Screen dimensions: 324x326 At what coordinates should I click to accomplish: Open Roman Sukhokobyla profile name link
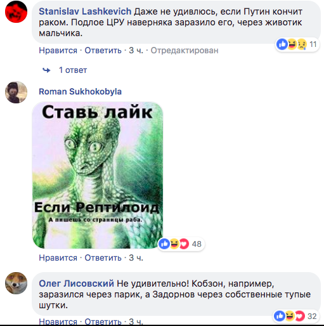coord(80,91)
